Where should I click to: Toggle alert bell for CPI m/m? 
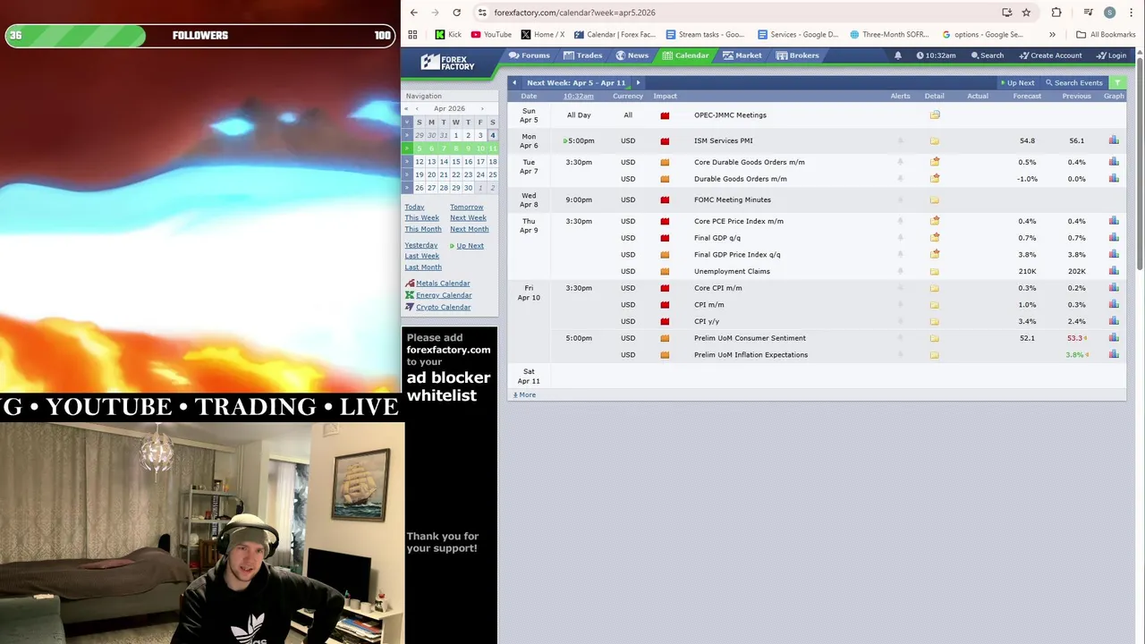[x=900, y=305]
